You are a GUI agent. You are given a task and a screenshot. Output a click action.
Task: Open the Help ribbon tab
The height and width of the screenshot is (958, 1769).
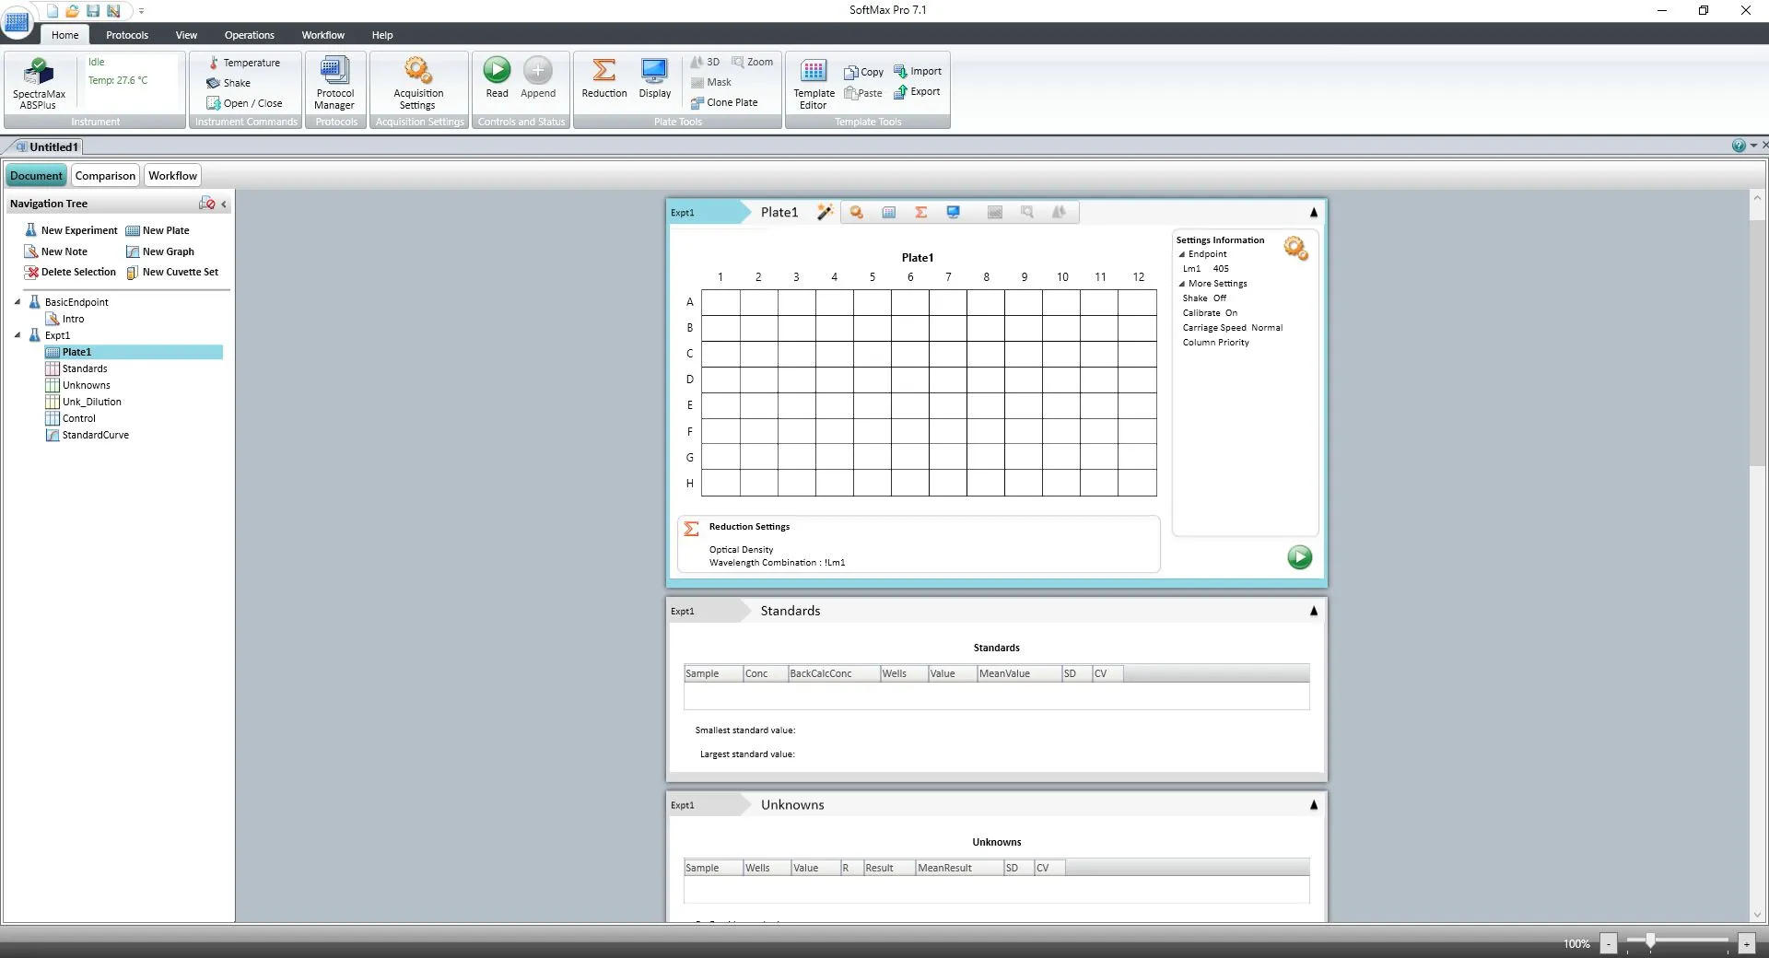coord(382,35)
